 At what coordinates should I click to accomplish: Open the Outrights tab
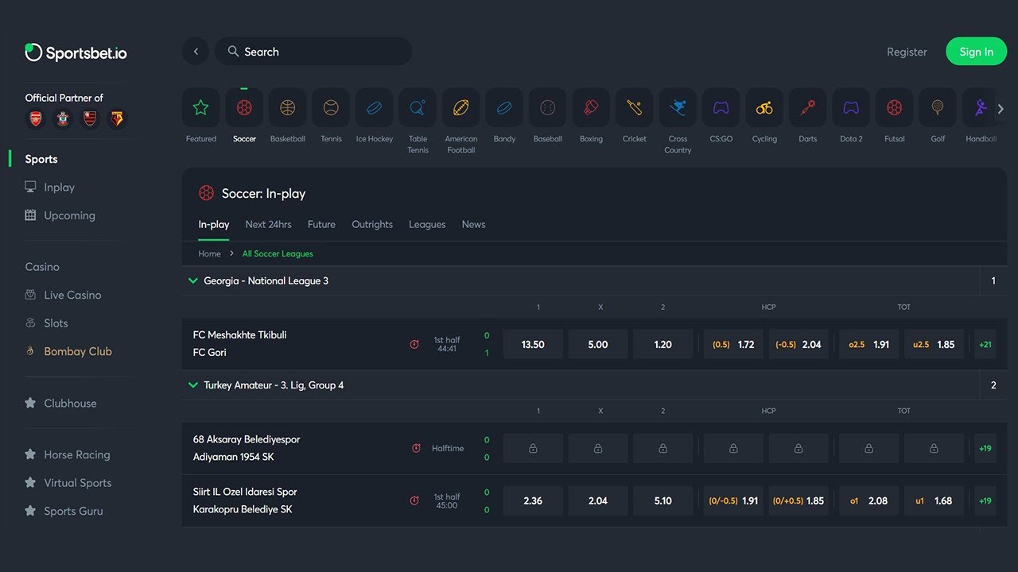372,225
